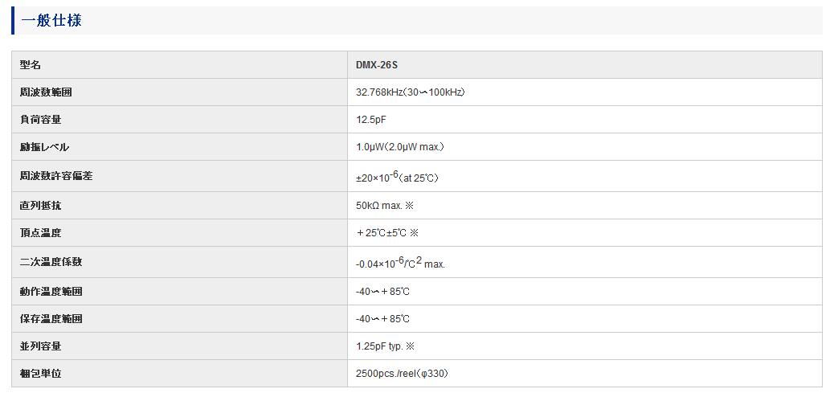Select the 頂点温度 row label
This screenshot has height=397, width=834.
(x=40, y=233)
